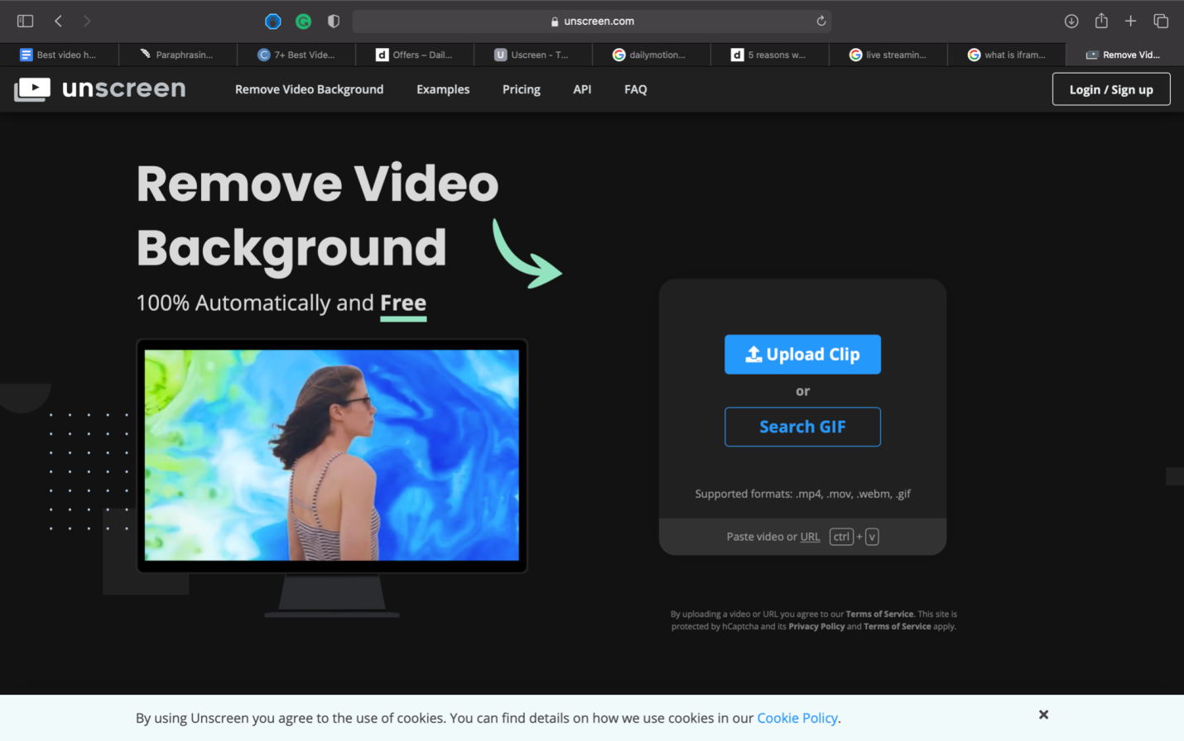The width and height of the screenshot is (1184, 741).
Task: Open the Privacy Policy link
Action: 816,626
